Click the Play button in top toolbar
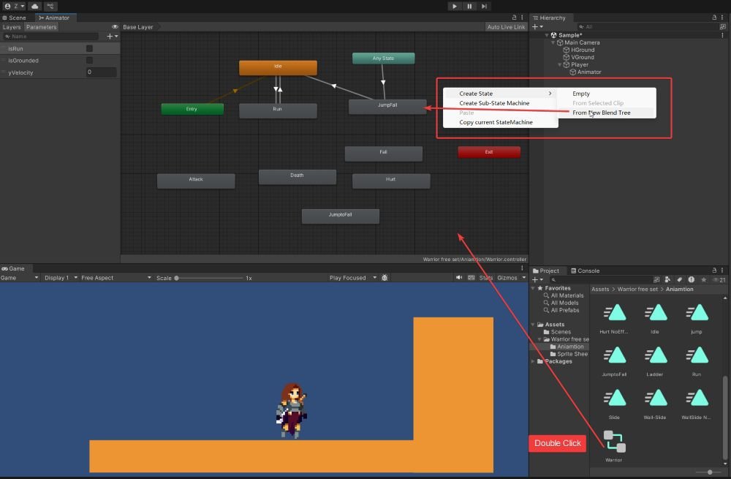Screen dimensions: 731x479 tap(454, 6)
